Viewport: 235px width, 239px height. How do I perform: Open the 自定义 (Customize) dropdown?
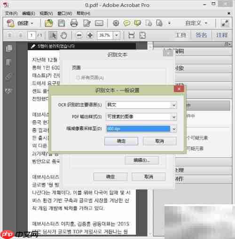point(196,23)
